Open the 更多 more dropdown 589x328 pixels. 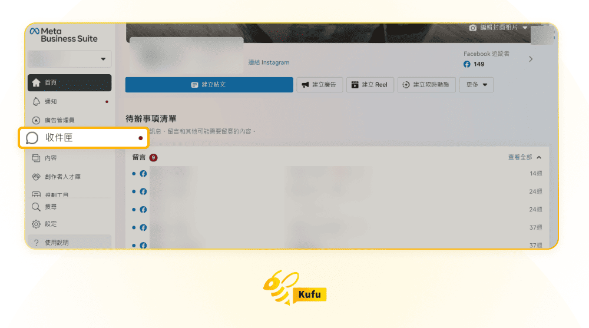[477, 85]
